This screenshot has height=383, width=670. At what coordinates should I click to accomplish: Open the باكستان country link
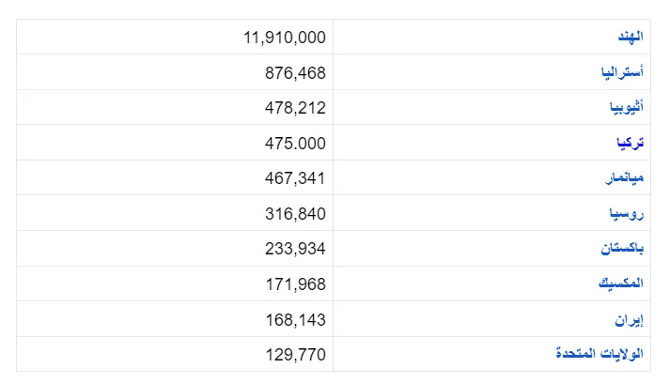pyautogui.click(x=622, y=248)
